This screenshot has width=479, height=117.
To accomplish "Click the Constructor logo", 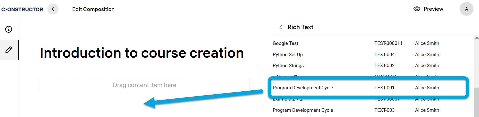I will point(22,9).
